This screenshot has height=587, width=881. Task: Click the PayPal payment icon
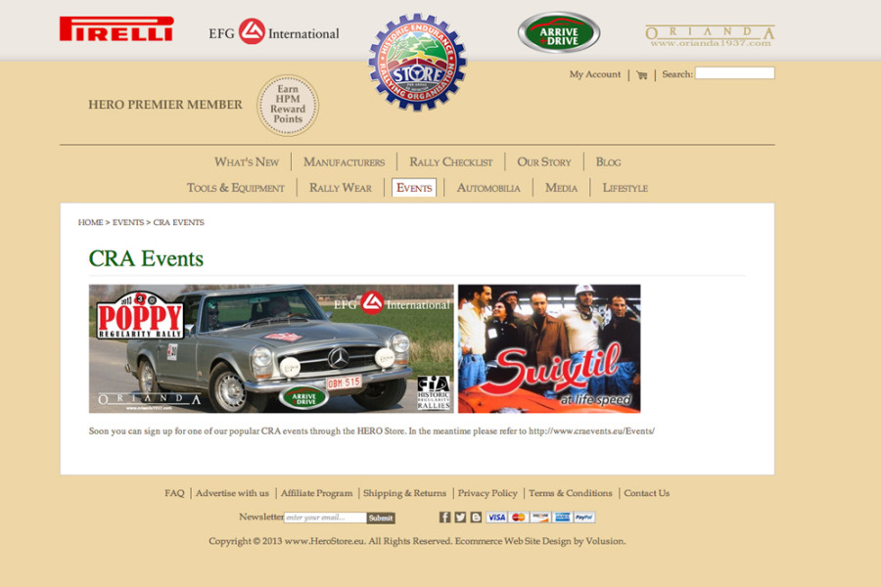tap(584, 518)
